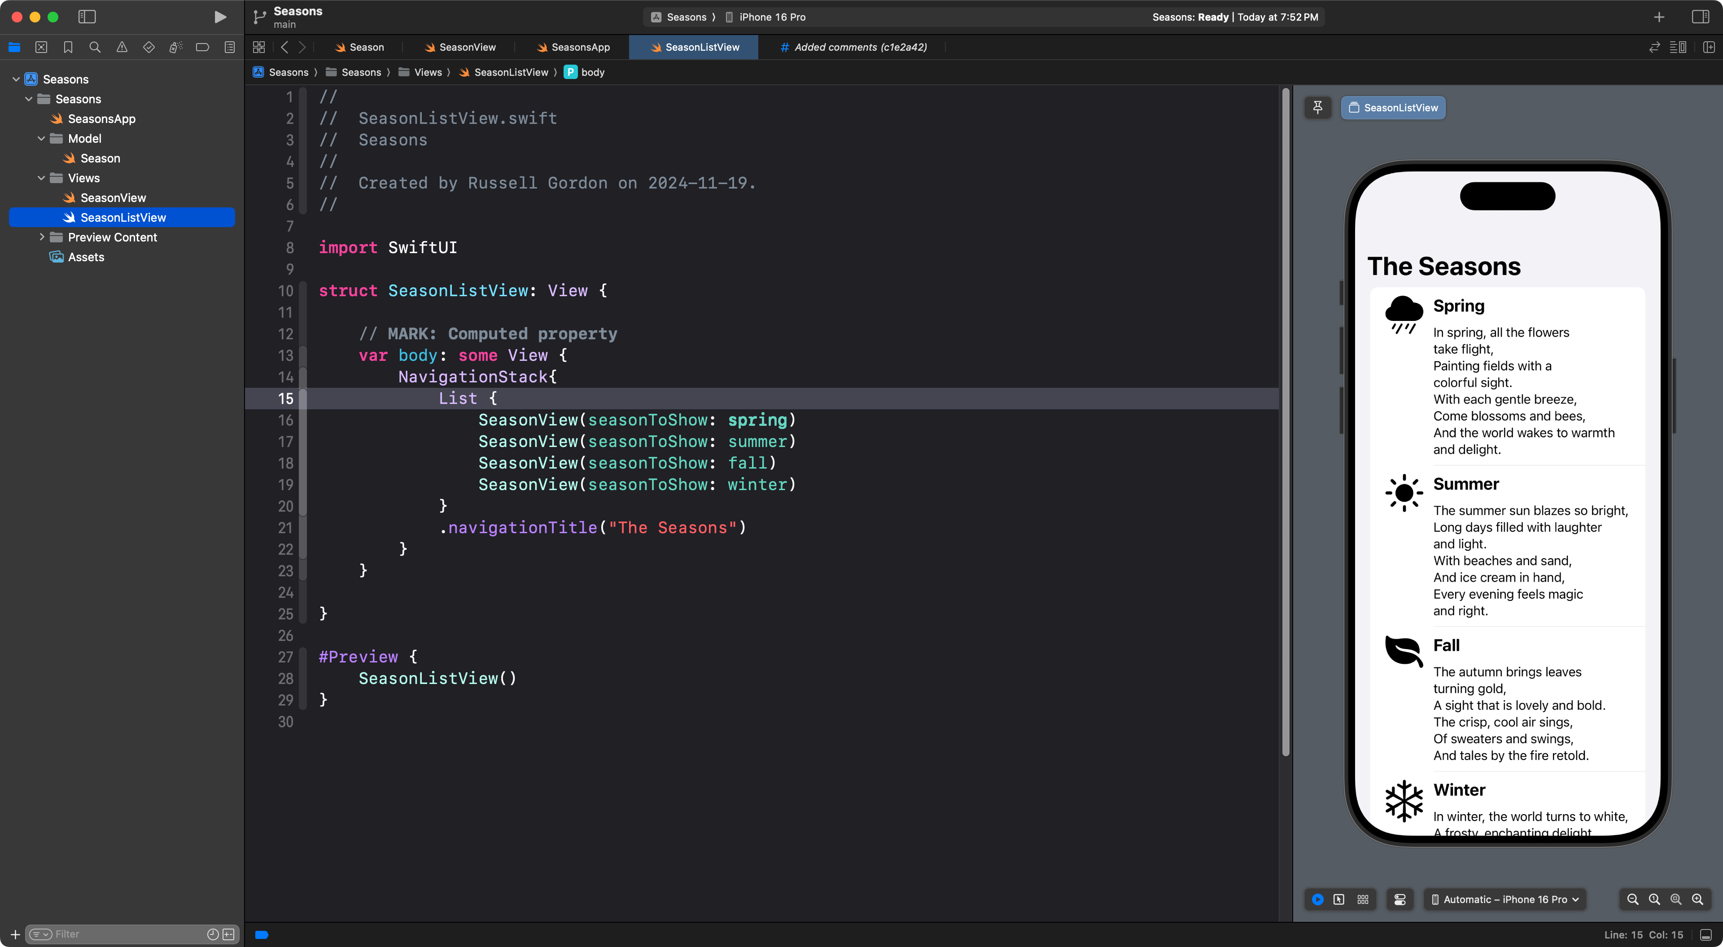
Task: Click the Variants grid icon in preview
Action: (1363, 899)
